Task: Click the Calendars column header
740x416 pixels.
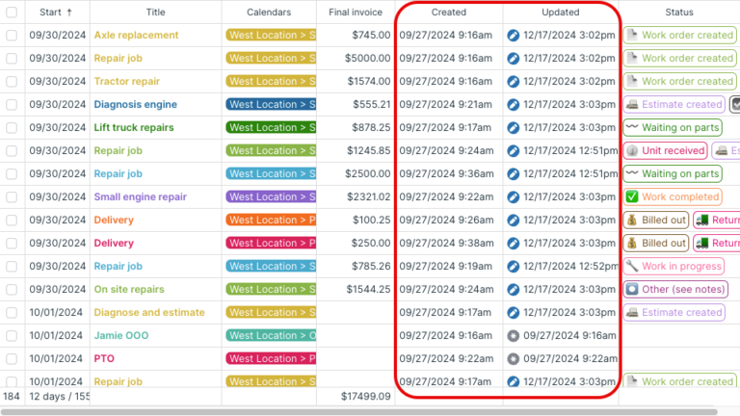Action: point(269,13)
